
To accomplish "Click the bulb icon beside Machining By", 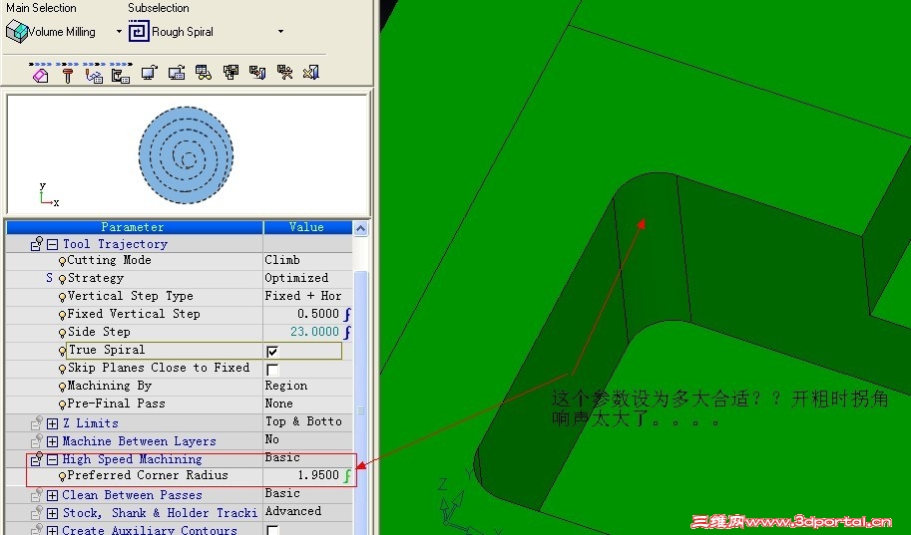I will coord(62,387).
